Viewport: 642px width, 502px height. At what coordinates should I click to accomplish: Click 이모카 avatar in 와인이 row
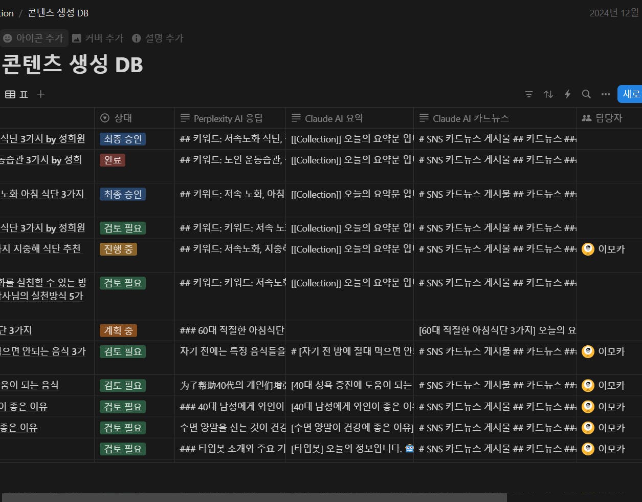coord(588,407)
